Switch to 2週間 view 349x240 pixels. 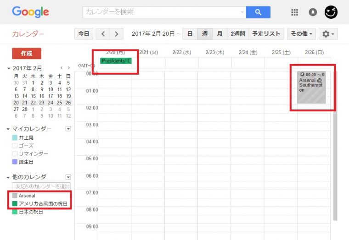[x=238, y=34]
